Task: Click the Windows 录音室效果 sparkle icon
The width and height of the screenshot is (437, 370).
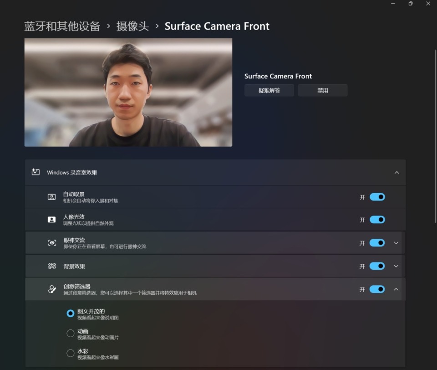Action: 36,172
